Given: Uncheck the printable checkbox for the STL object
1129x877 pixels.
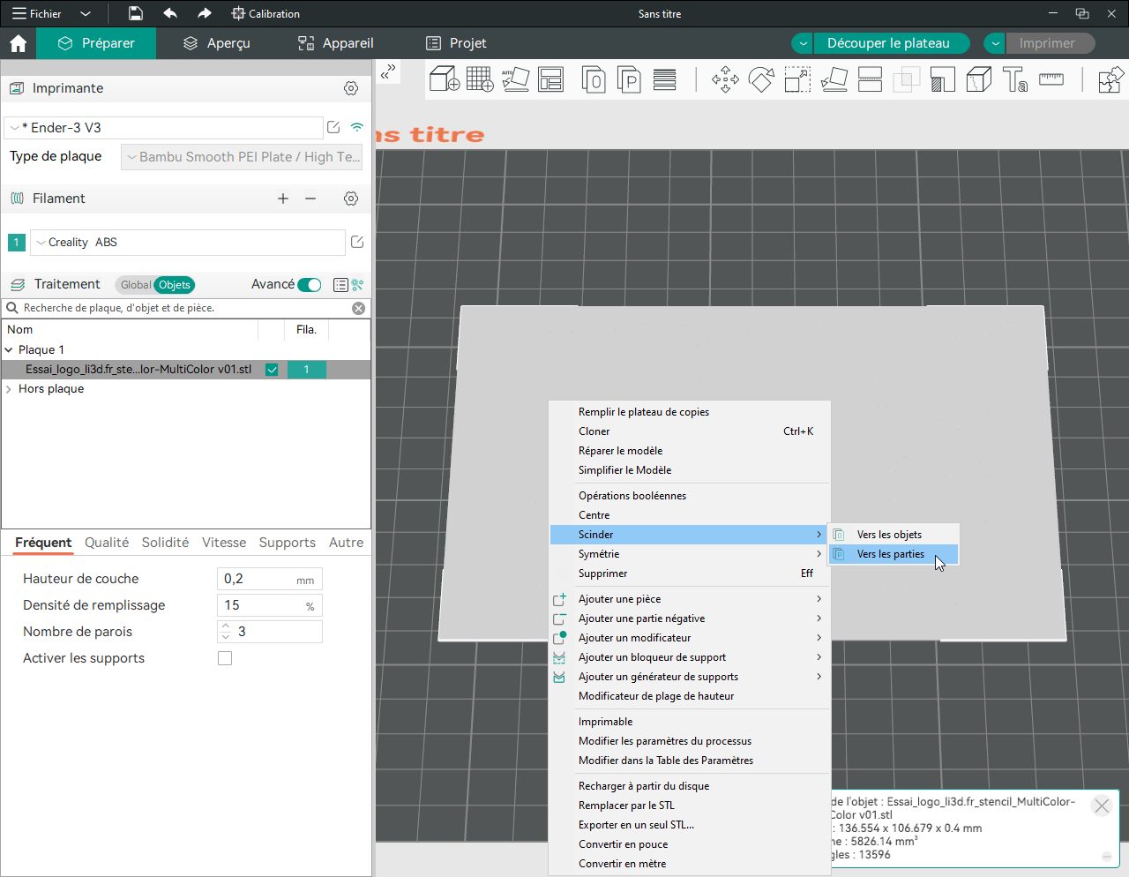Looking at the screenshot, I should pos(272,370).
